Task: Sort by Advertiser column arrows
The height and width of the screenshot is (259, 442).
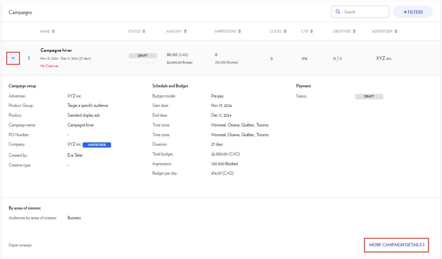Action: (x=396, y=31)
